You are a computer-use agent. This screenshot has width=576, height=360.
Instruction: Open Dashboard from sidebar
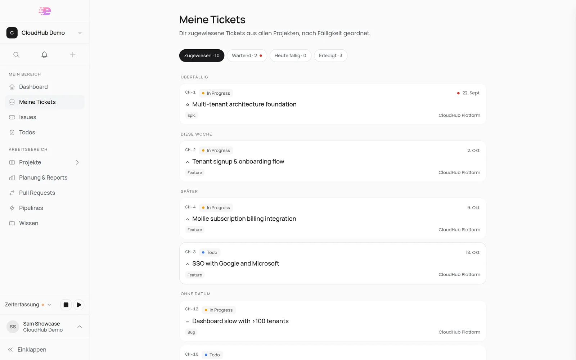45,87
